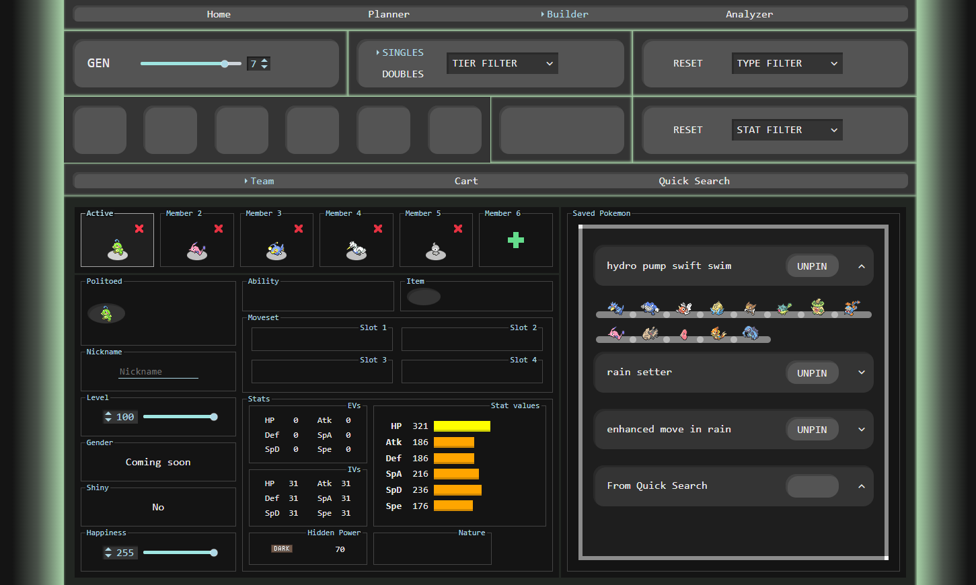Select the Politoed sprite in Active slot

118,249
